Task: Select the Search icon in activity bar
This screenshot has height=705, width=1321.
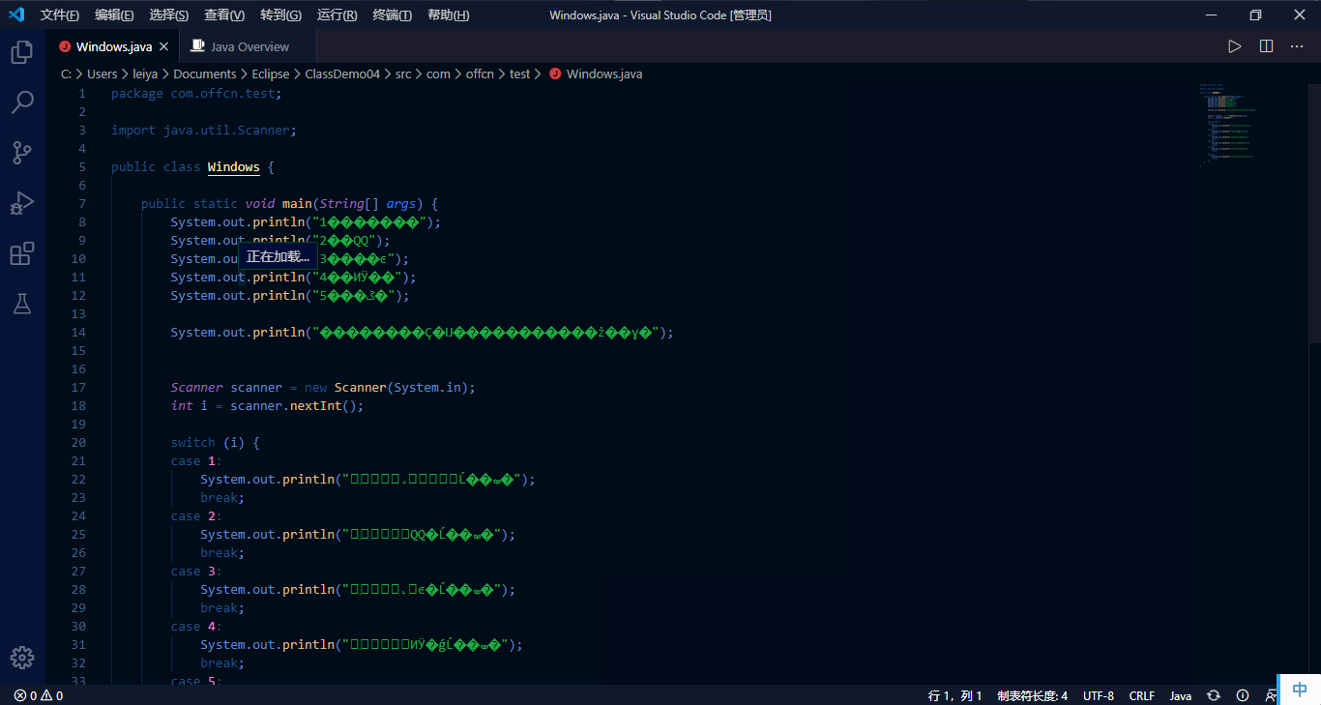Action: point(21,102)
